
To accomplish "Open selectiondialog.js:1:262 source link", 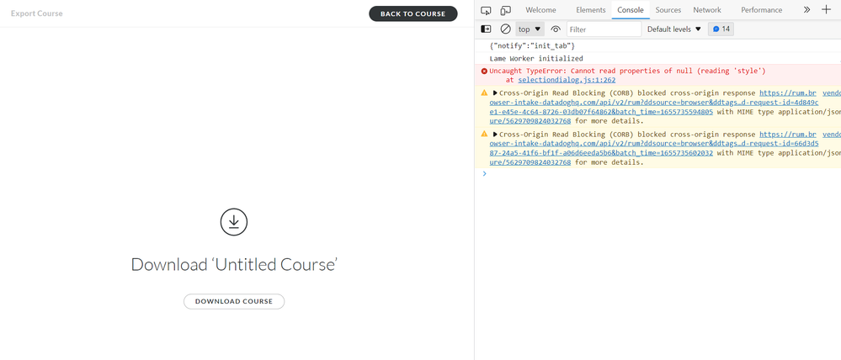I will [567, 80].
